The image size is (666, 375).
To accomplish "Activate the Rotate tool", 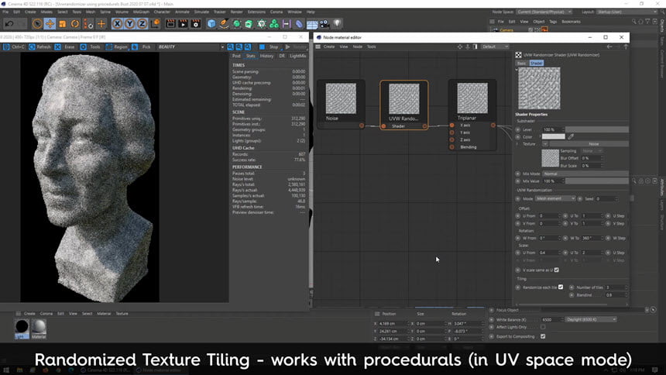I will (x=75, y=24).
